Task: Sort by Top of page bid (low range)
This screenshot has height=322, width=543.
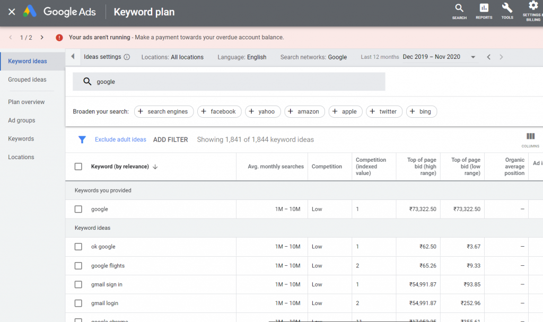Action: [466, 167]
